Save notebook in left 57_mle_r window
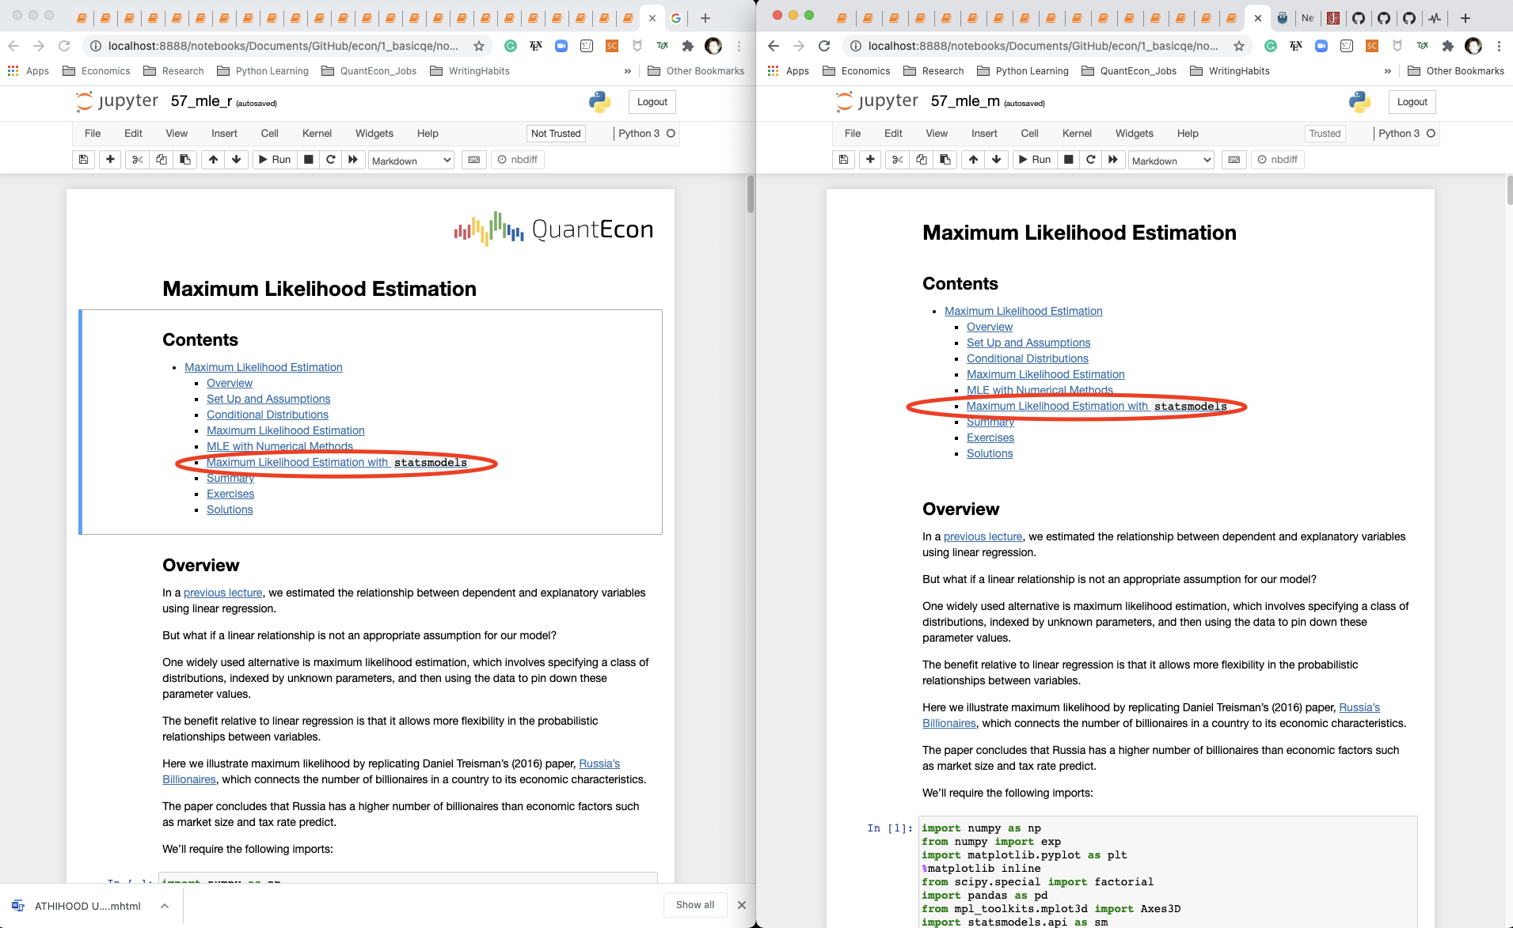The width and height of the screenshot is (1513, 928). (x=83, y=160)
